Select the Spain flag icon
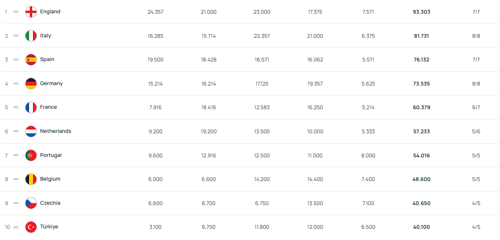Screen dimensions: 500x240 click(x=31, y=60)
